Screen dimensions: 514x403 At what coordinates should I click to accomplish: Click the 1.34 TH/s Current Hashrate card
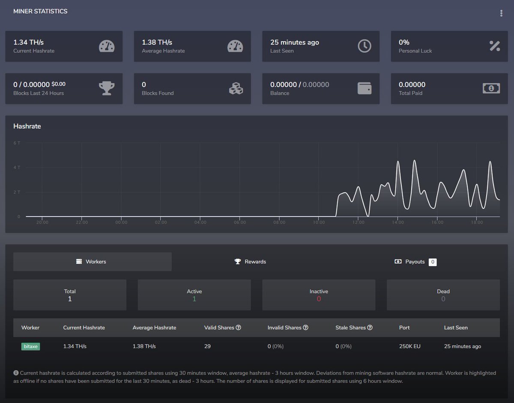(64, 46)
